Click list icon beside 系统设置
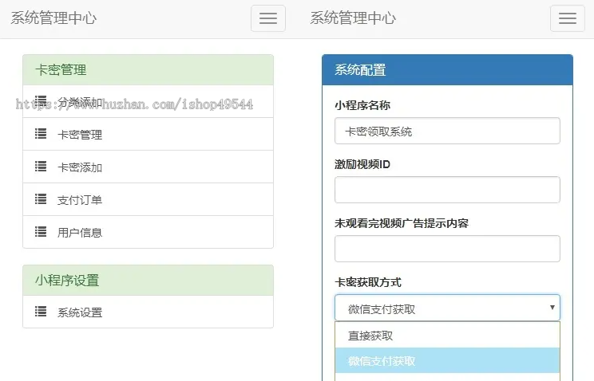This screenshot has width=594, height=381. tap(41, 312)
